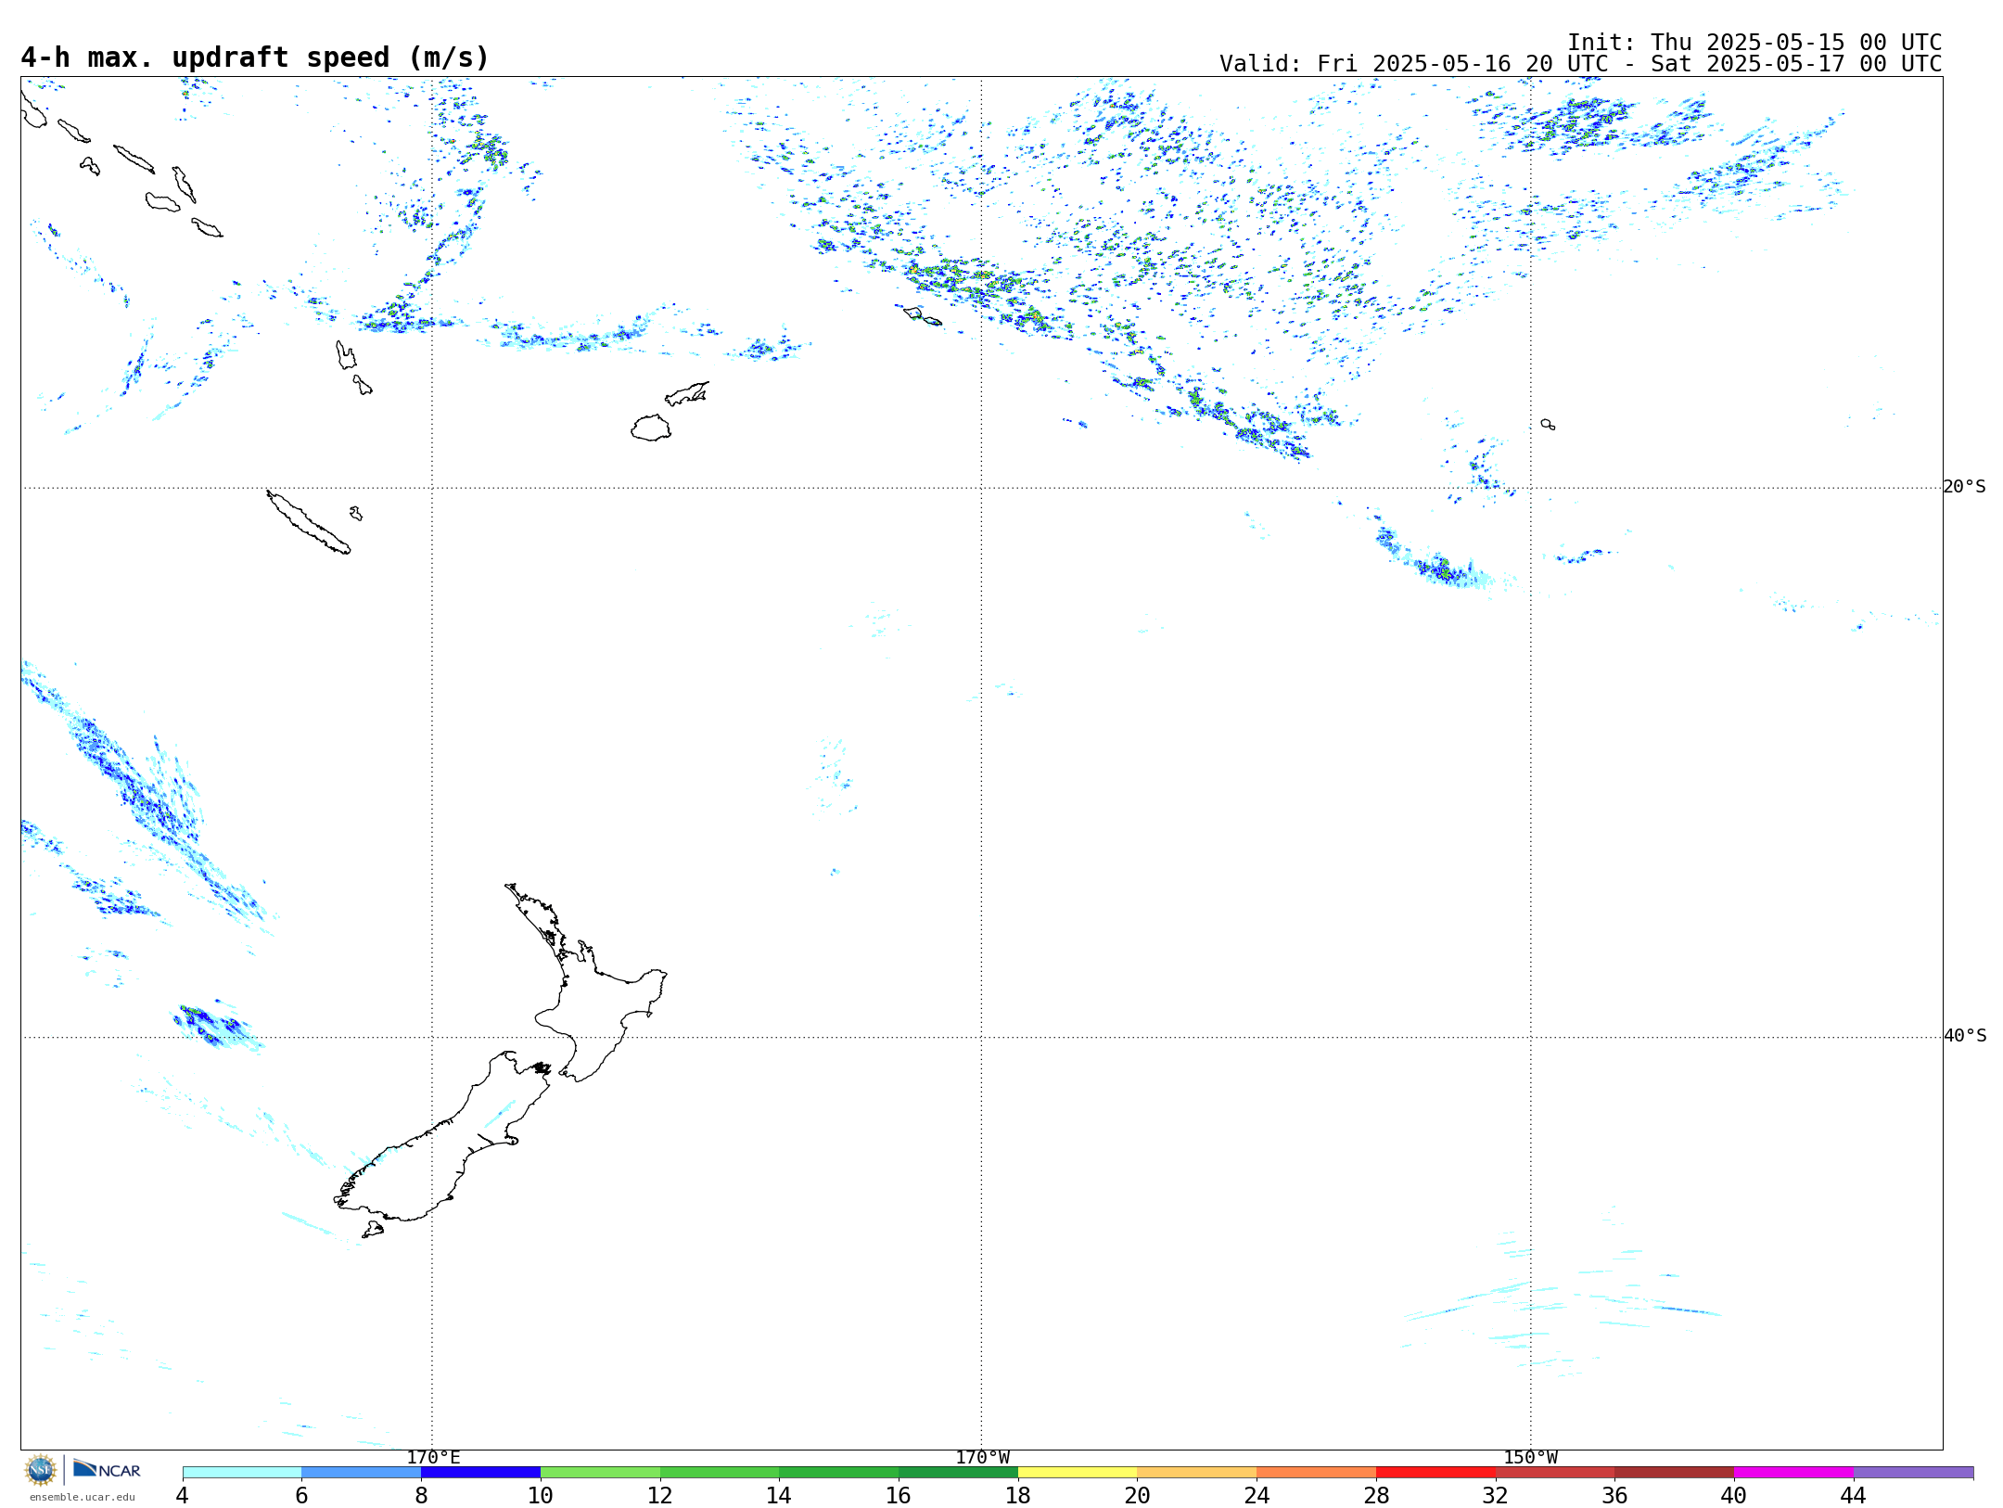The height and width of the screenshot is (1508, 2003).
Task: Click the 'Init: Thu 2025-05-15 00 UTC' text
Action: (x=1754, y=43)
